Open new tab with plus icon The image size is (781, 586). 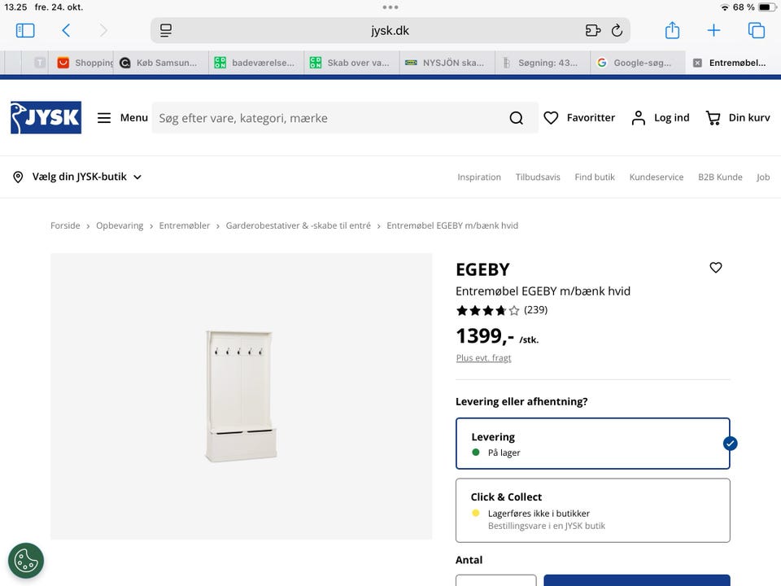(x=713, y=31)
